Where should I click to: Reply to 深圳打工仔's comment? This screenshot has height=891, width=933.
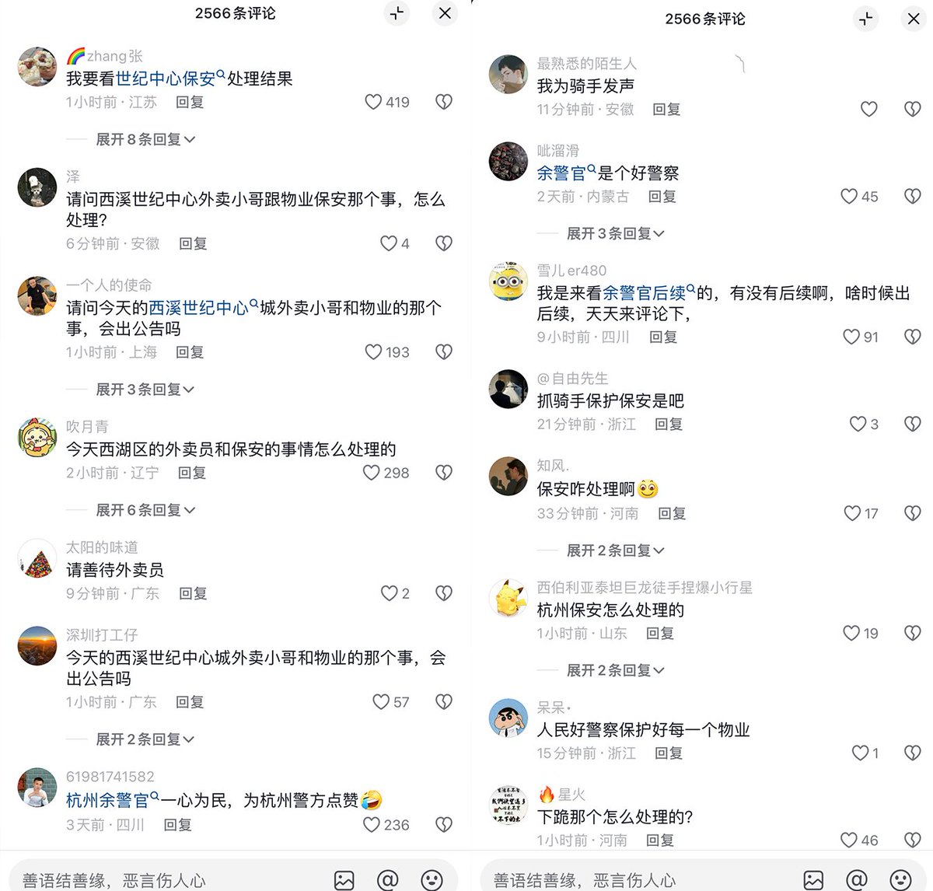[x=190, y=702]
